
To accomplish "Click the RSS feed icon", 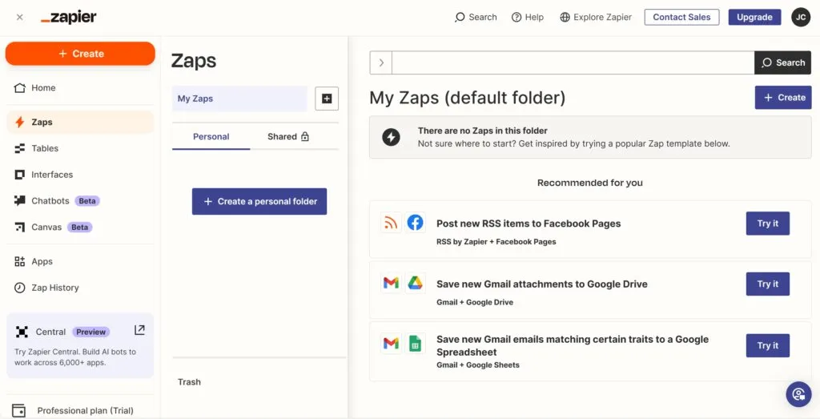I will point(391,223).
